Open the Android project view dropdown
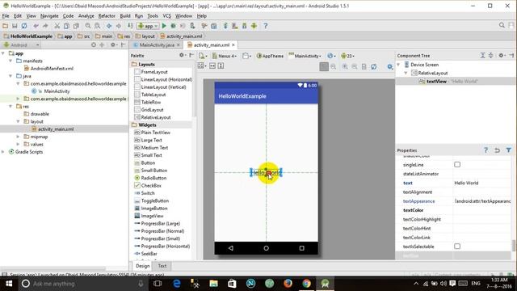The height and width of the screenshot is (291, 517). [21, 45]
